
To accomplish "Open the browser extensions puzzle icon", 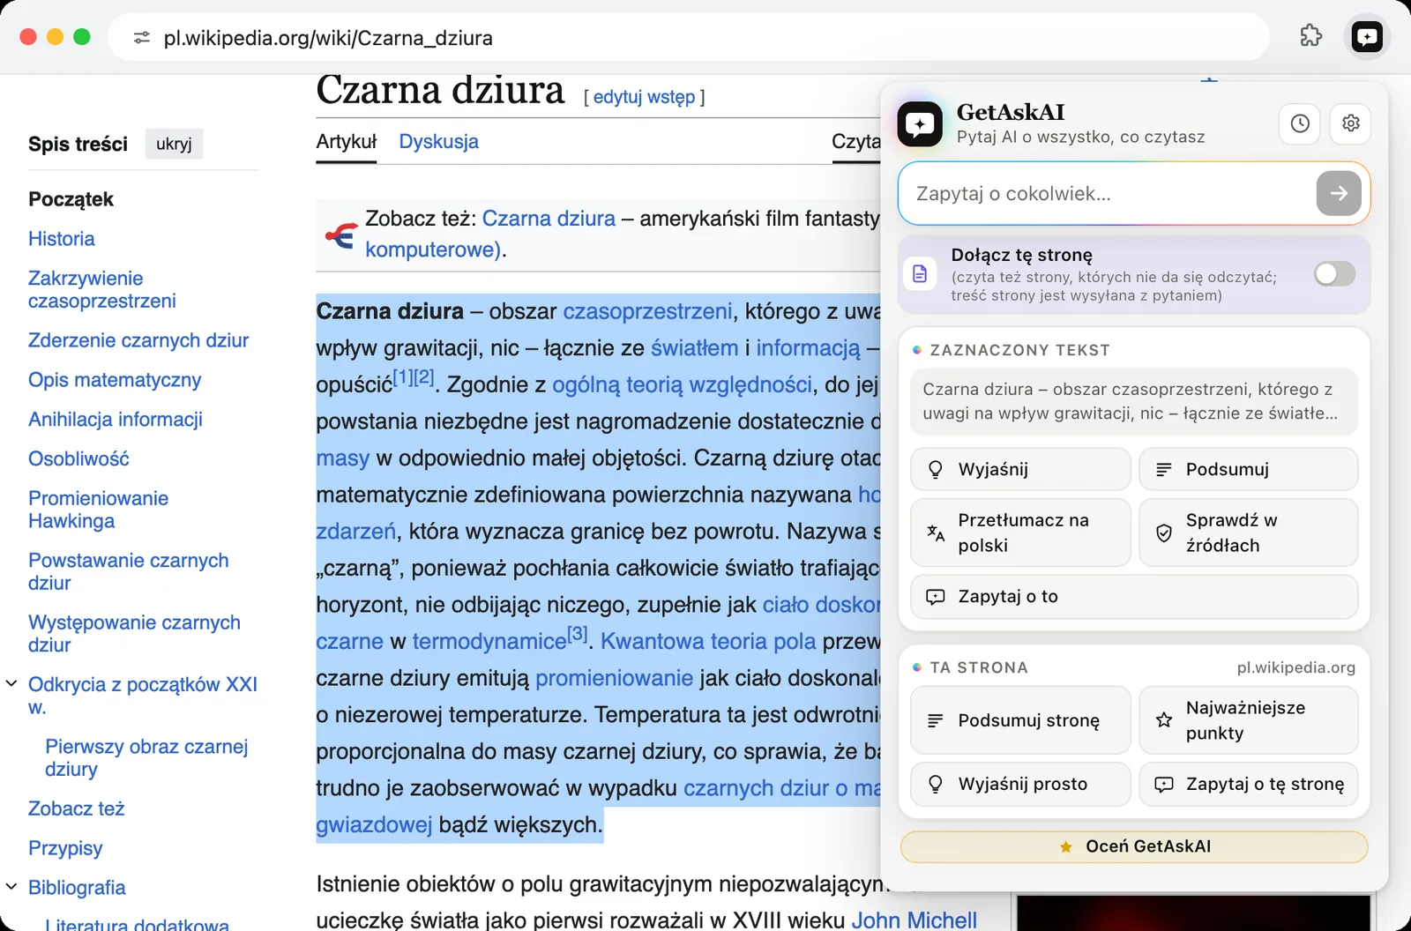I will click(x=1311, y=37).
